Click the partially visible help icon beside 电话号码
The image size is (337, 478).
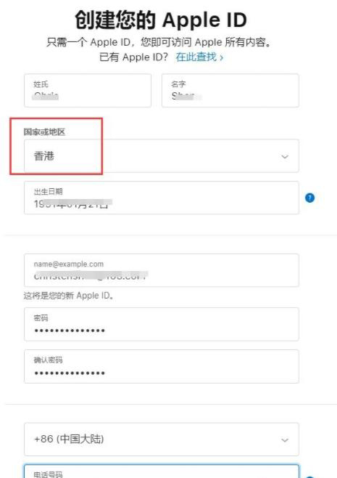tap(309, 477)
